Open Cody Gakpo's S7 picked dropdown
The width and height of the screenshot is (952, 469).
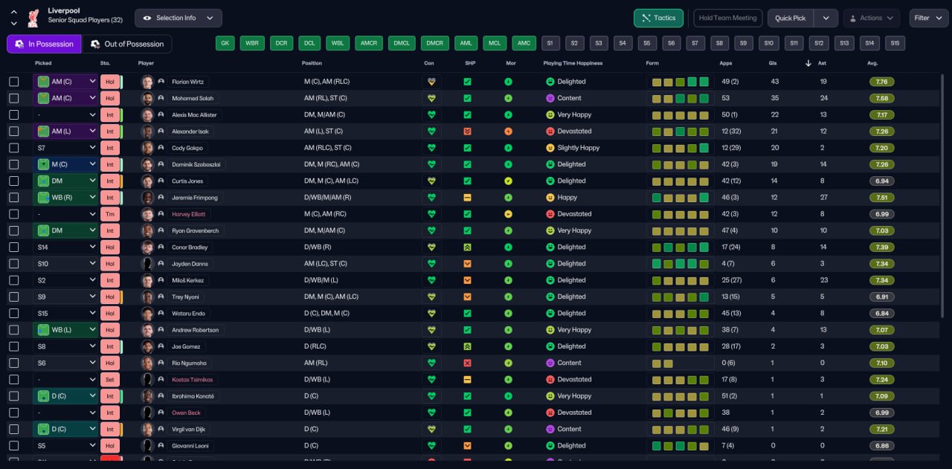pos(65,148)
